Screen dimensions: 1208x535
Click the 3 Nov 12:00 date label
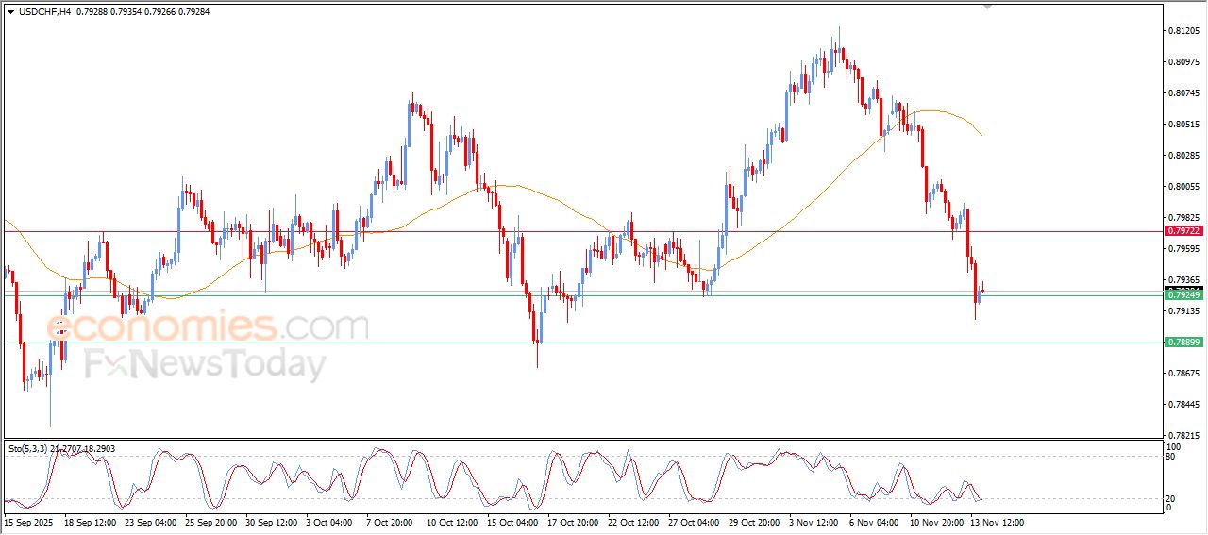pos(814,522)
